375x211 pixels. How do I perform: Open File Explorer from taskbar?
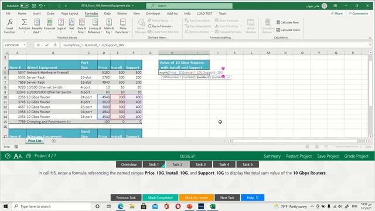pyautogui.click(x=132, y=206)
